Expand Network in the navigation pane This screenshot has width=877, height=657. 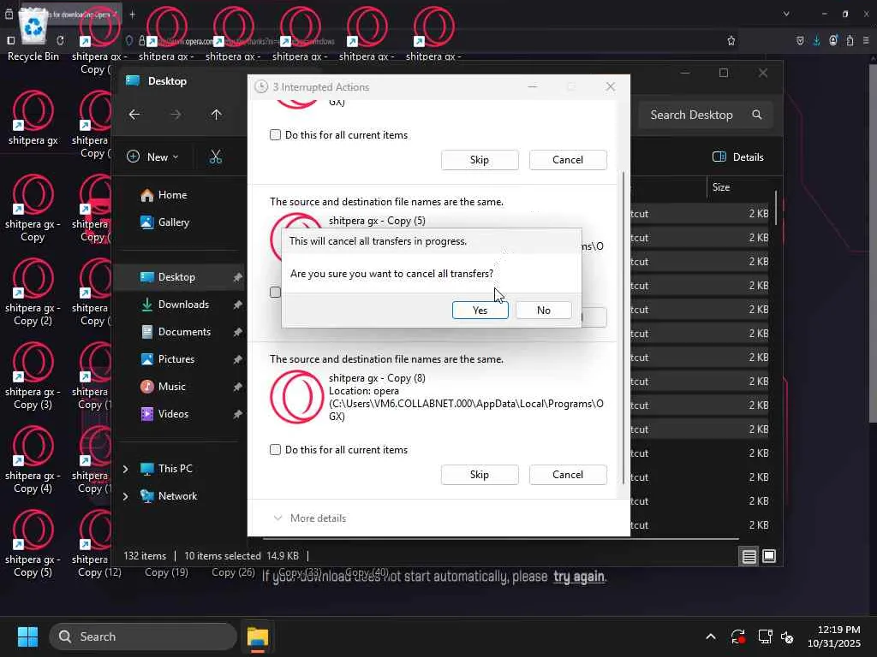(x=126, y=496)
